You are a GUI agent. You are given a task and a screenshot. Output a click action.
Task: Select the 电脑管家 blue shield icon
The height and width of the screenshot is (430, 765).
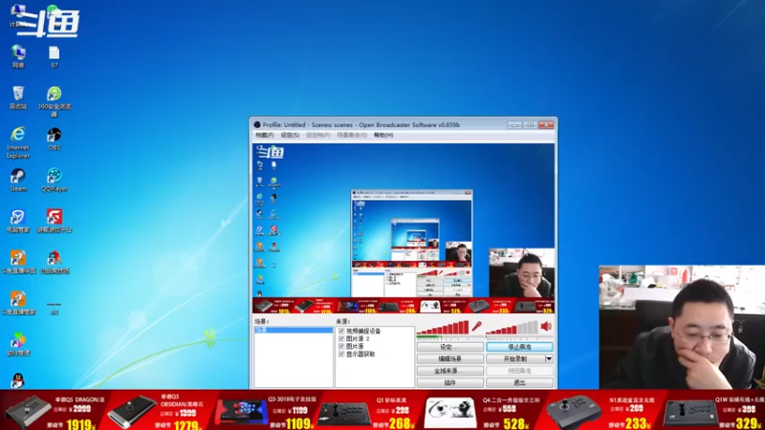point(18,221)
